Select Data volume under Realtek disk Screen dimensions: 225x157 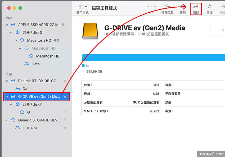point(26,89)
